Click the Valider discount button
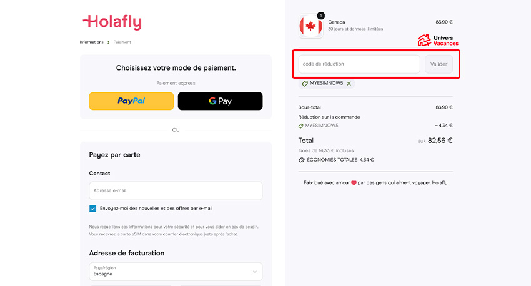Viewport: 531px width, 286px height. click(x=439, y=64)
